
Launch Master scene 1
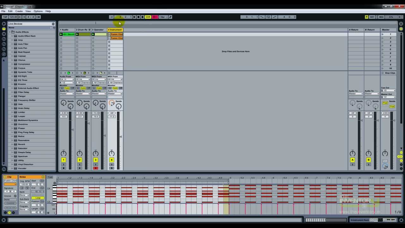point(383,34)
